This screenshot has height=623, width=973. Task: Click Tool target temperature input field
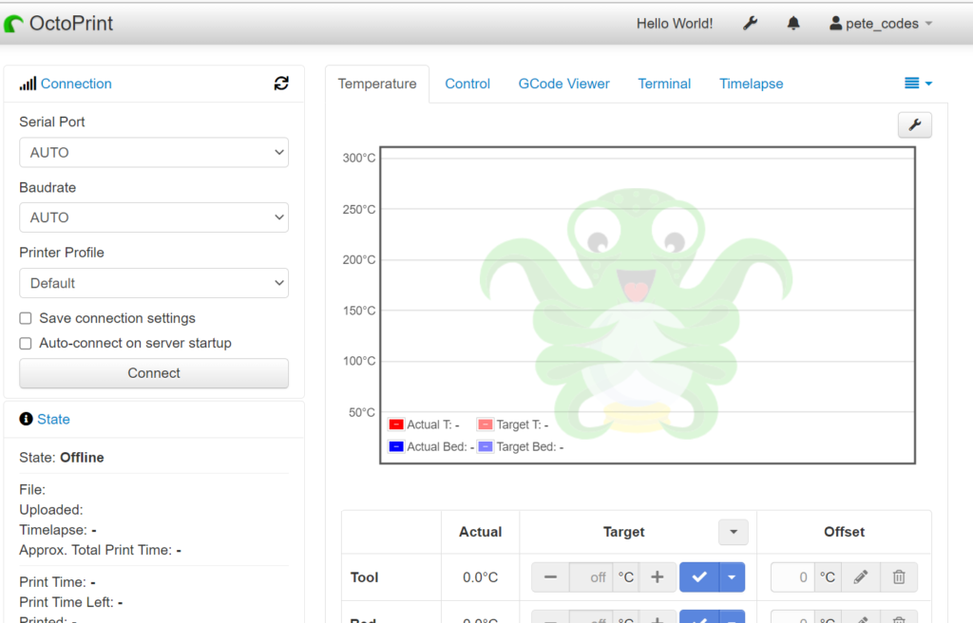[591, 577]
